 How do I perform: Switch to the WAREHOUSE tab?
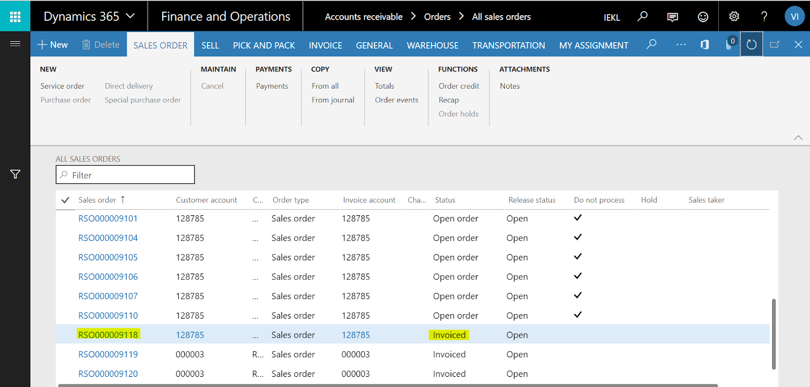(432, 45)
